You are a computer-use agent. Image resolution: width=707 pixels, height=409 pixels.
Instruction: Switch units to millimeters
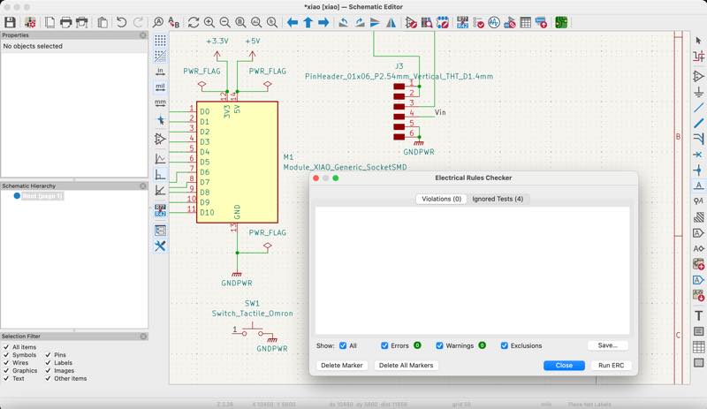click(x=160, y=103)
